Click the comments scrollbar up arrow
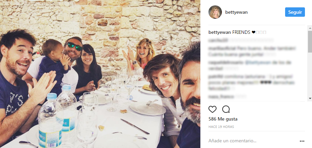This screenshot has height=148, width=312. 310,29
